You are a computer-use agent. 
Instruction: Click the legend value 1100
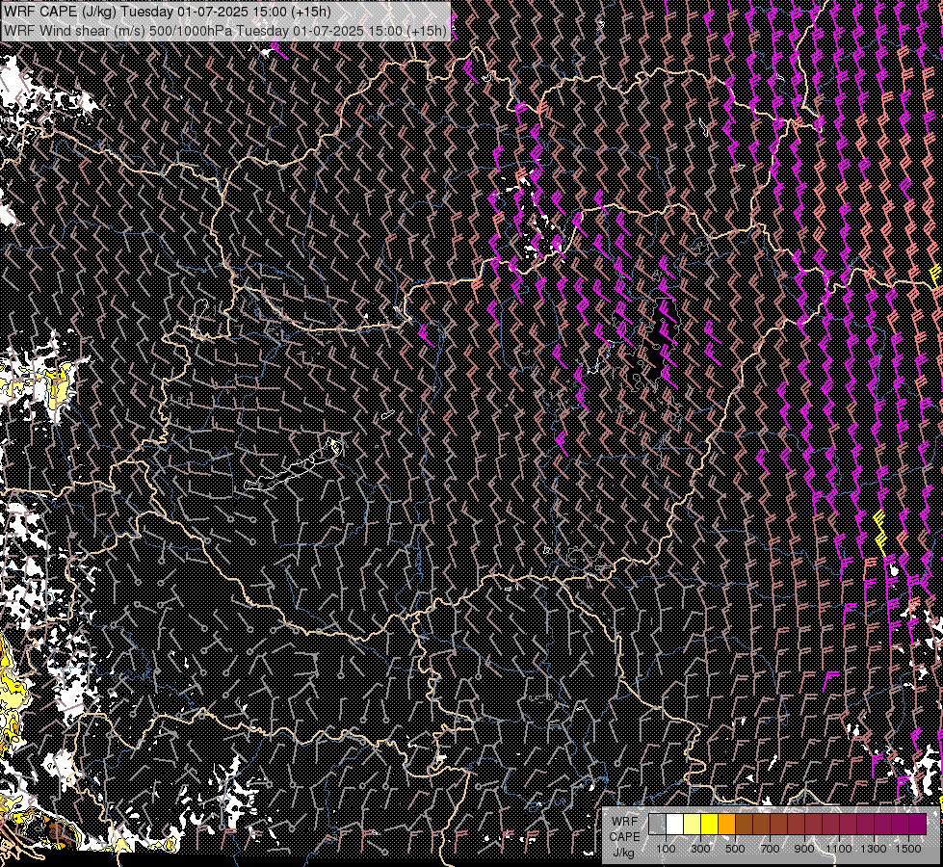(838, 849)
